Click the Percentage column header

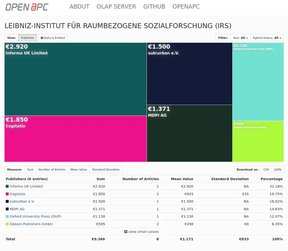pyautogui.click(x=271, y=179)
